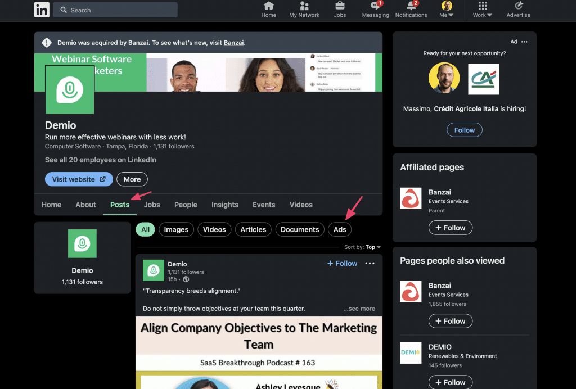Viewport: 576px width, 389px height.
Task: Filter posts by Articles
Action: point(253,230)
